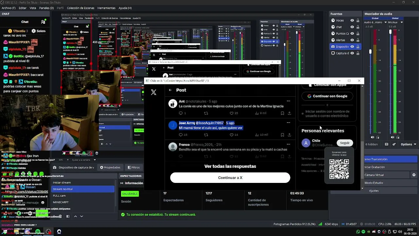
Task: Click the X logo in the browser window
Action: (x=154, y=92)
